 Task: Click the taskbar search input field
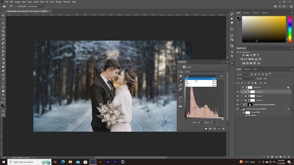29,162
